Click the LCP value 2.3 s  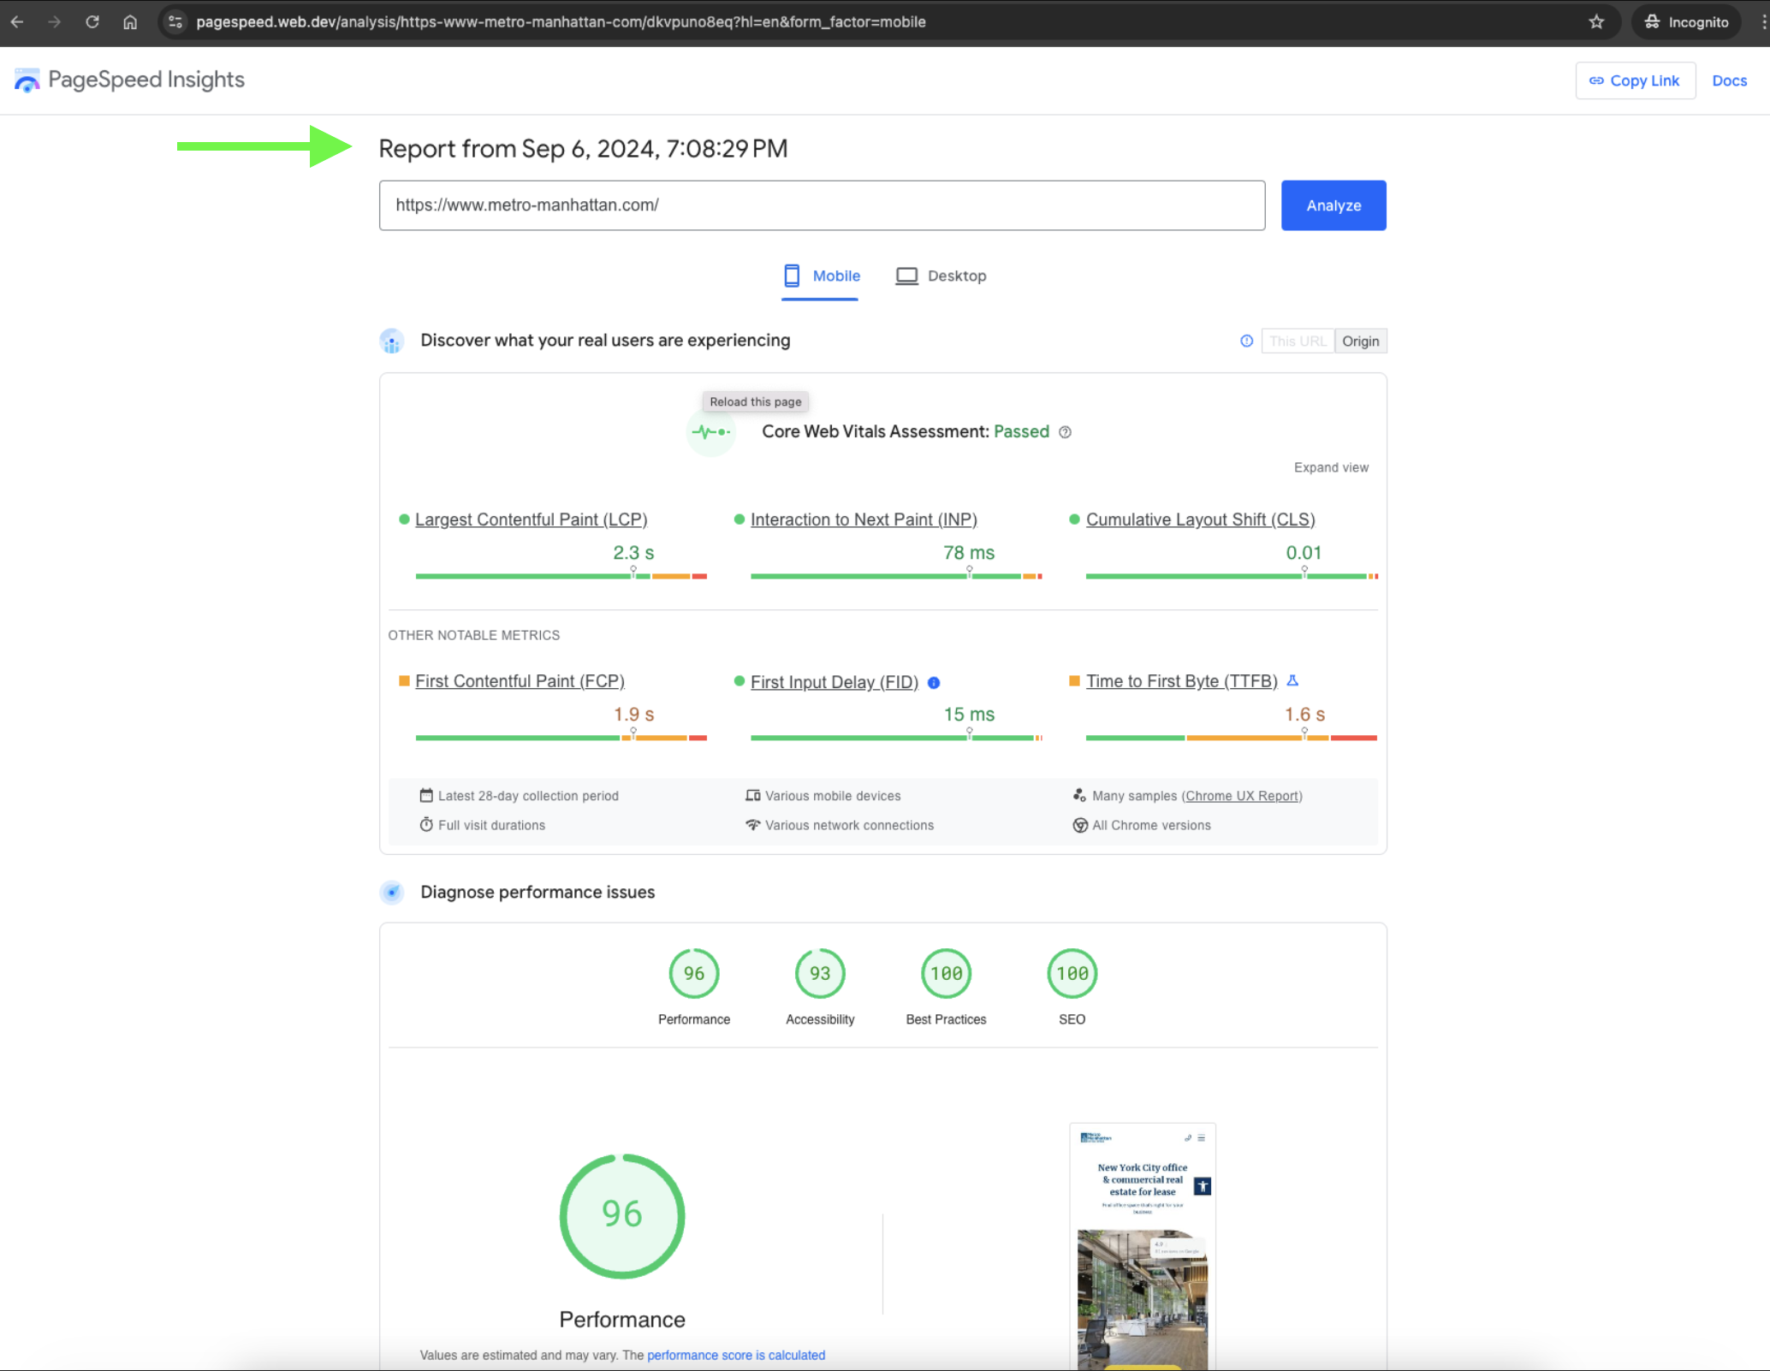(x=633, y=553)
